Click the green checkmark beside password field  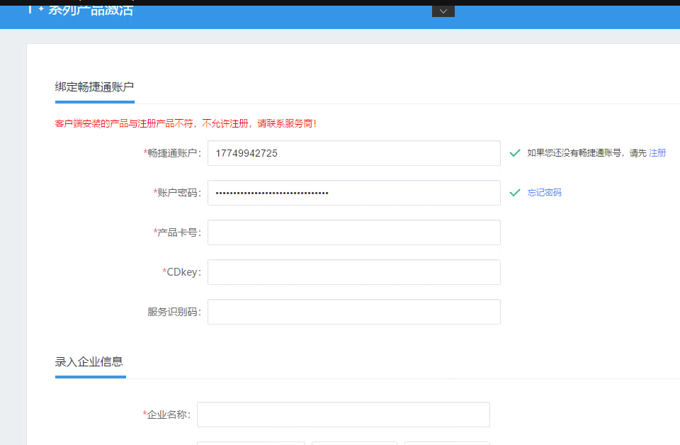(x=515, y=193)
